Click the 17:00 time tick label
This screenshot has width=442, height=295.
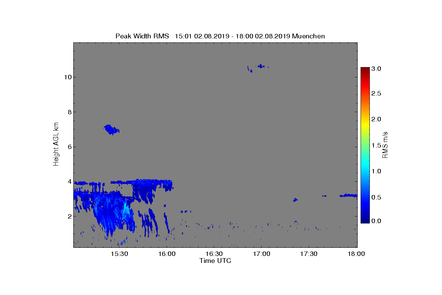pos(261,254)
